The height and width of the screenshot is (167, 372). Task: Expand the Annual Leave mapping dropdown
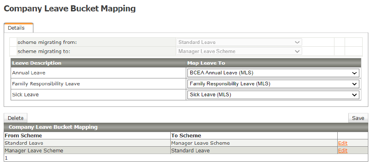coord(273,73)
